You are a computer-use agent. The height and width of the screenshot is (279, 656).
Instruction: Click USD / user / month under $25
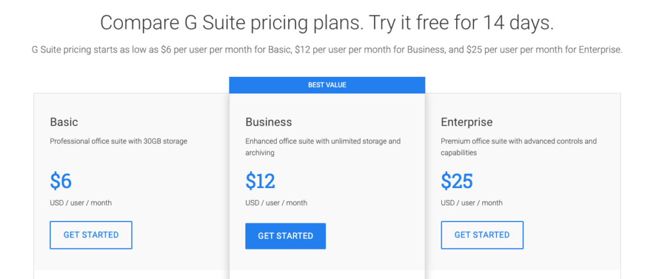coord(471,203)
